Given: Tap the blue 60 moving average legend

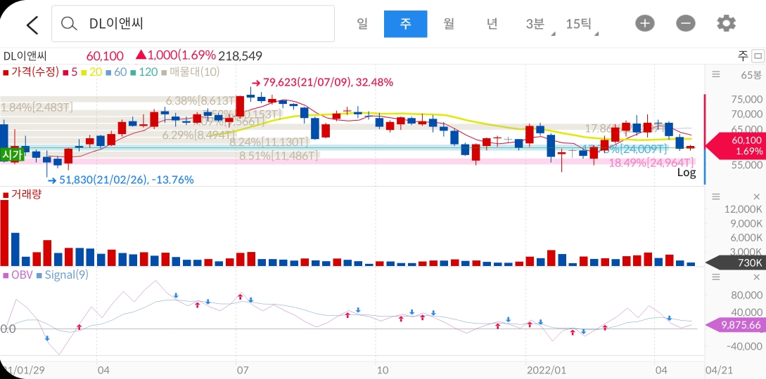Looking at the screenshot, I should [116, 72].
